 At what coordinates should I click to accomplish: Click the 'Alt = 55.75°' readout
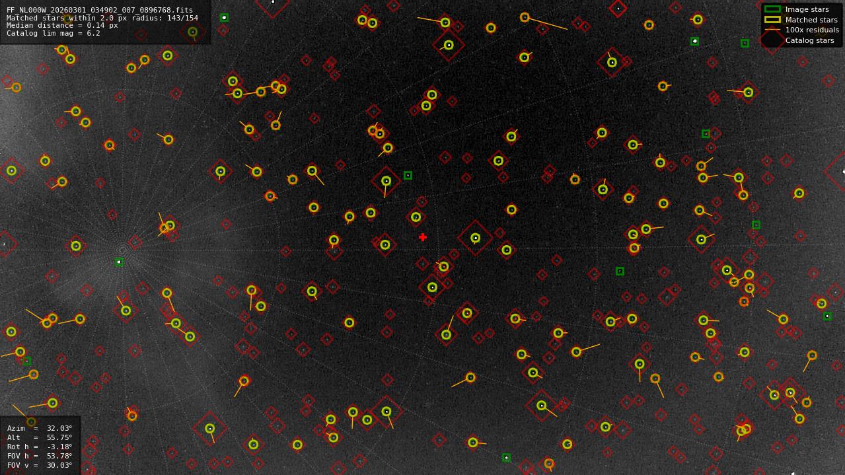[40, 437]
